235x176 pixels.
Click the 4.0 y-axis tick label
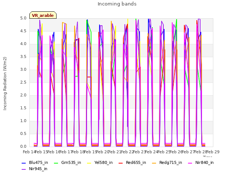tap(23, 44)
